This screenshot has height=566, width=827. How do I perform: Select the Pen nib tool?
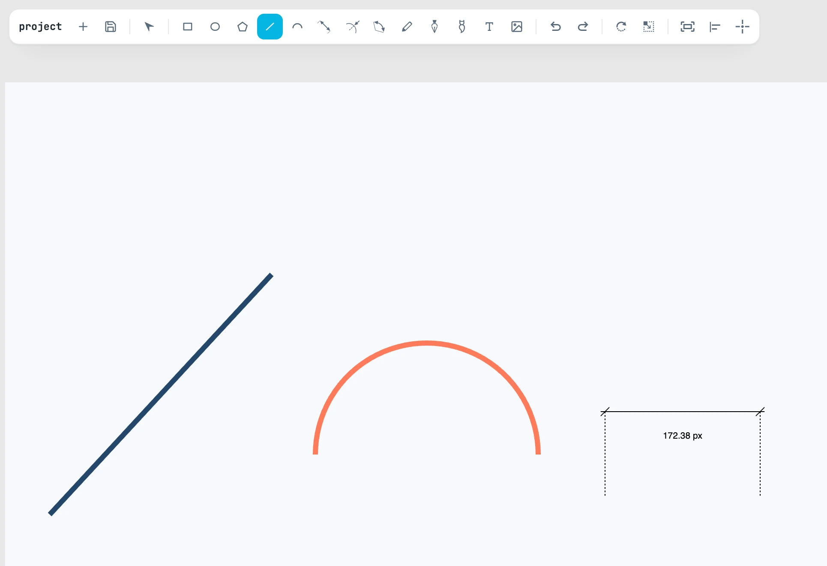pyautogui.click(x=434, y=27)
